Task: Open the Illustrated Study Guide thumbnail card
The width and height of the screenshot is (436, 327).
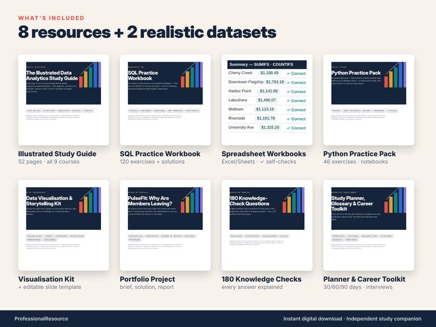Action: pos(63,100)
